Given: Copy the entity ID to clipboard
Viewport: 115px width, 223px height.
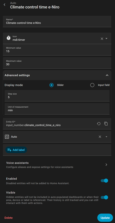Looking at the screenshot, I should click(106, 123).
